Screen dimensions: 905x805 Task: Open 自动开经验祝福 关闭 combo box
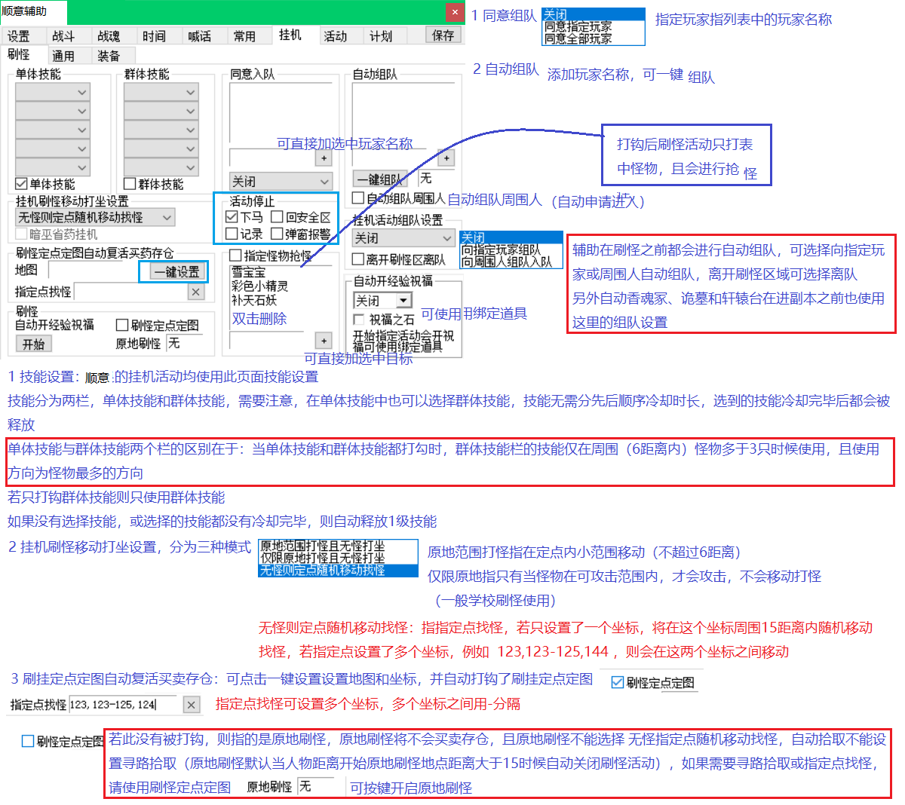[383, 300]
